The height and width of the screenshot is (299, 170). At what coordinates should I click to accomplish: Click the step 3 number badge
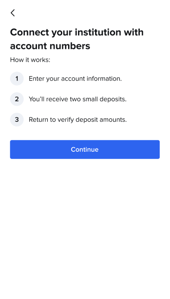click(17, 120)
